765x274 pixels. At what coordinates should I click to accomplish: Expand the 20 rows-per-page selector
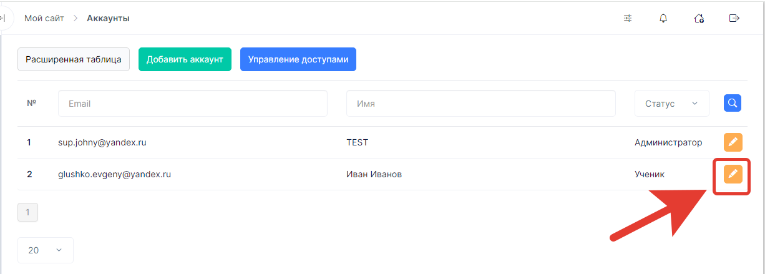(46, 250)
